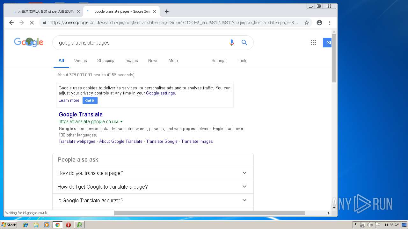Show hidden system tray icons
408x229 pixels.
[x=355, y=225]
